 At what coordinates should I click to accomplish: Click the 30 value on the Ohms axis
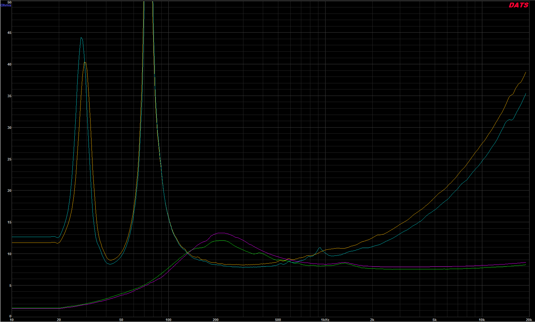9,128
